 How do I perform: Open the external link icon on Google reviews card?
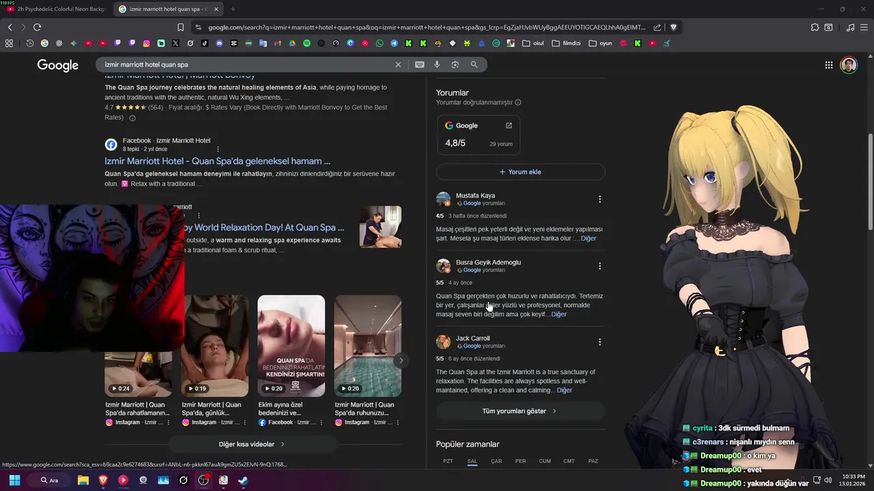509,125
